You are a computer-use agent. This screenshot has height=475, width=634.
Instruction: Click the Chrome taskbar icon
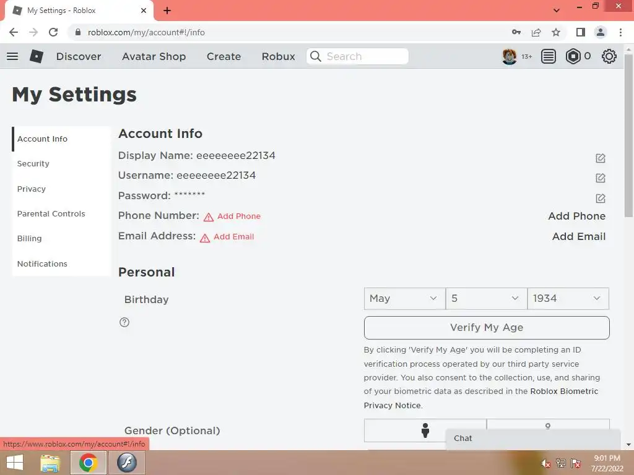click(89, 463)
